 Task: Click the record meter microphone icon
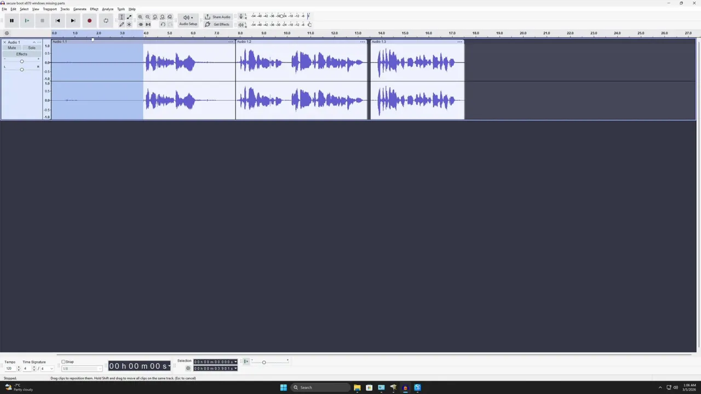[241, 16]
